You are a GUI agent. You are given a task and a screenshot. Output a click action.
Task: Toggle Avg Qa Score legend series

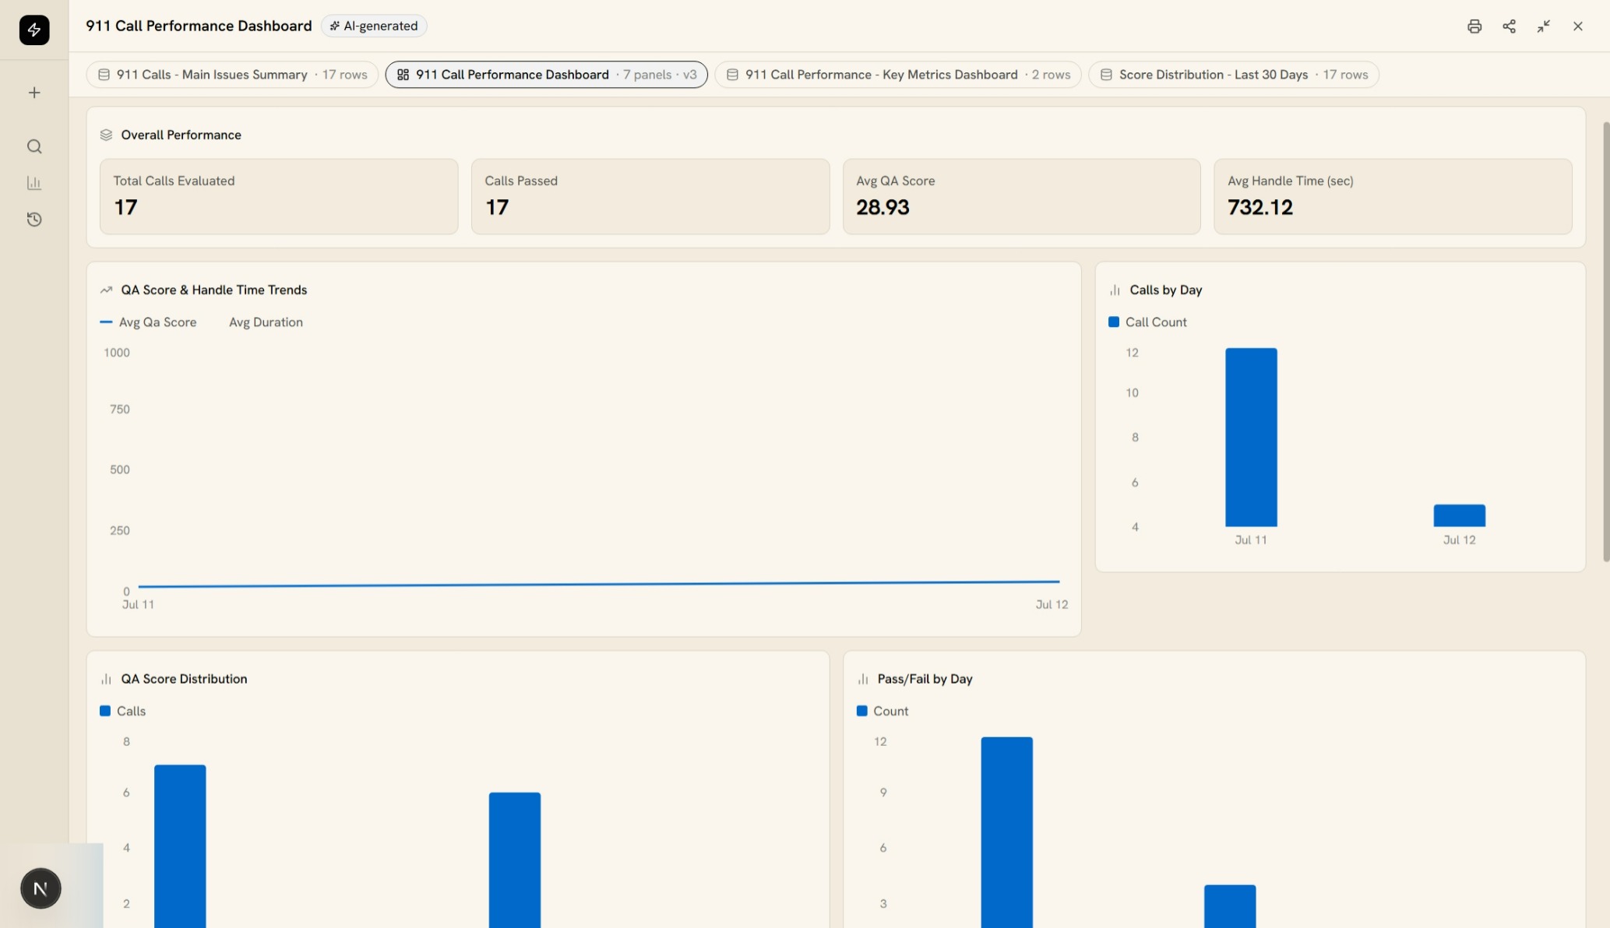click(149, 322)
